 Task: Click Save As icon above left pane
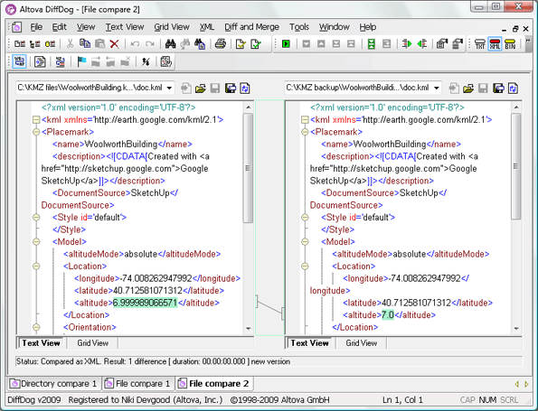(230, 89)
